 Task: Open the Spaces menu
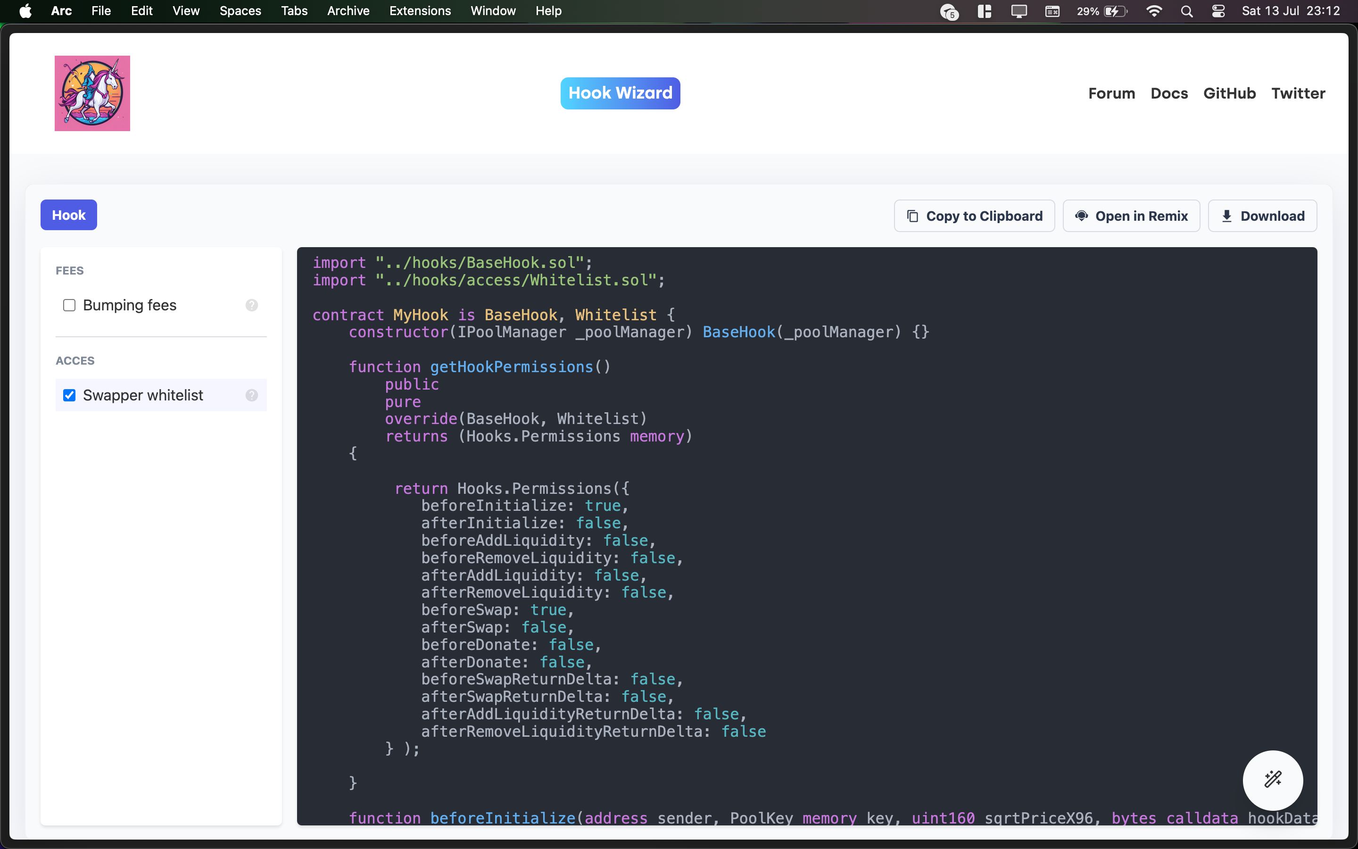pyautogui.click(x=240, y=11)
